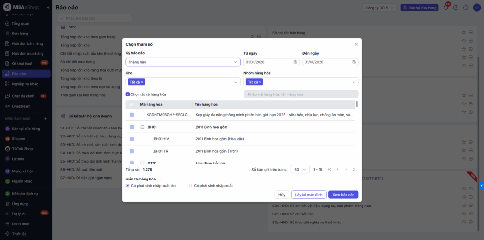The height and width of the screenshot is (240, 484).
Task: Click the Xem báo cáo button
Action: [344, 195]
